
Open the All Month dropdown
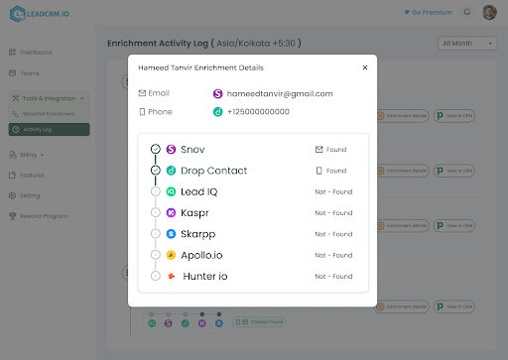point(467,44)
